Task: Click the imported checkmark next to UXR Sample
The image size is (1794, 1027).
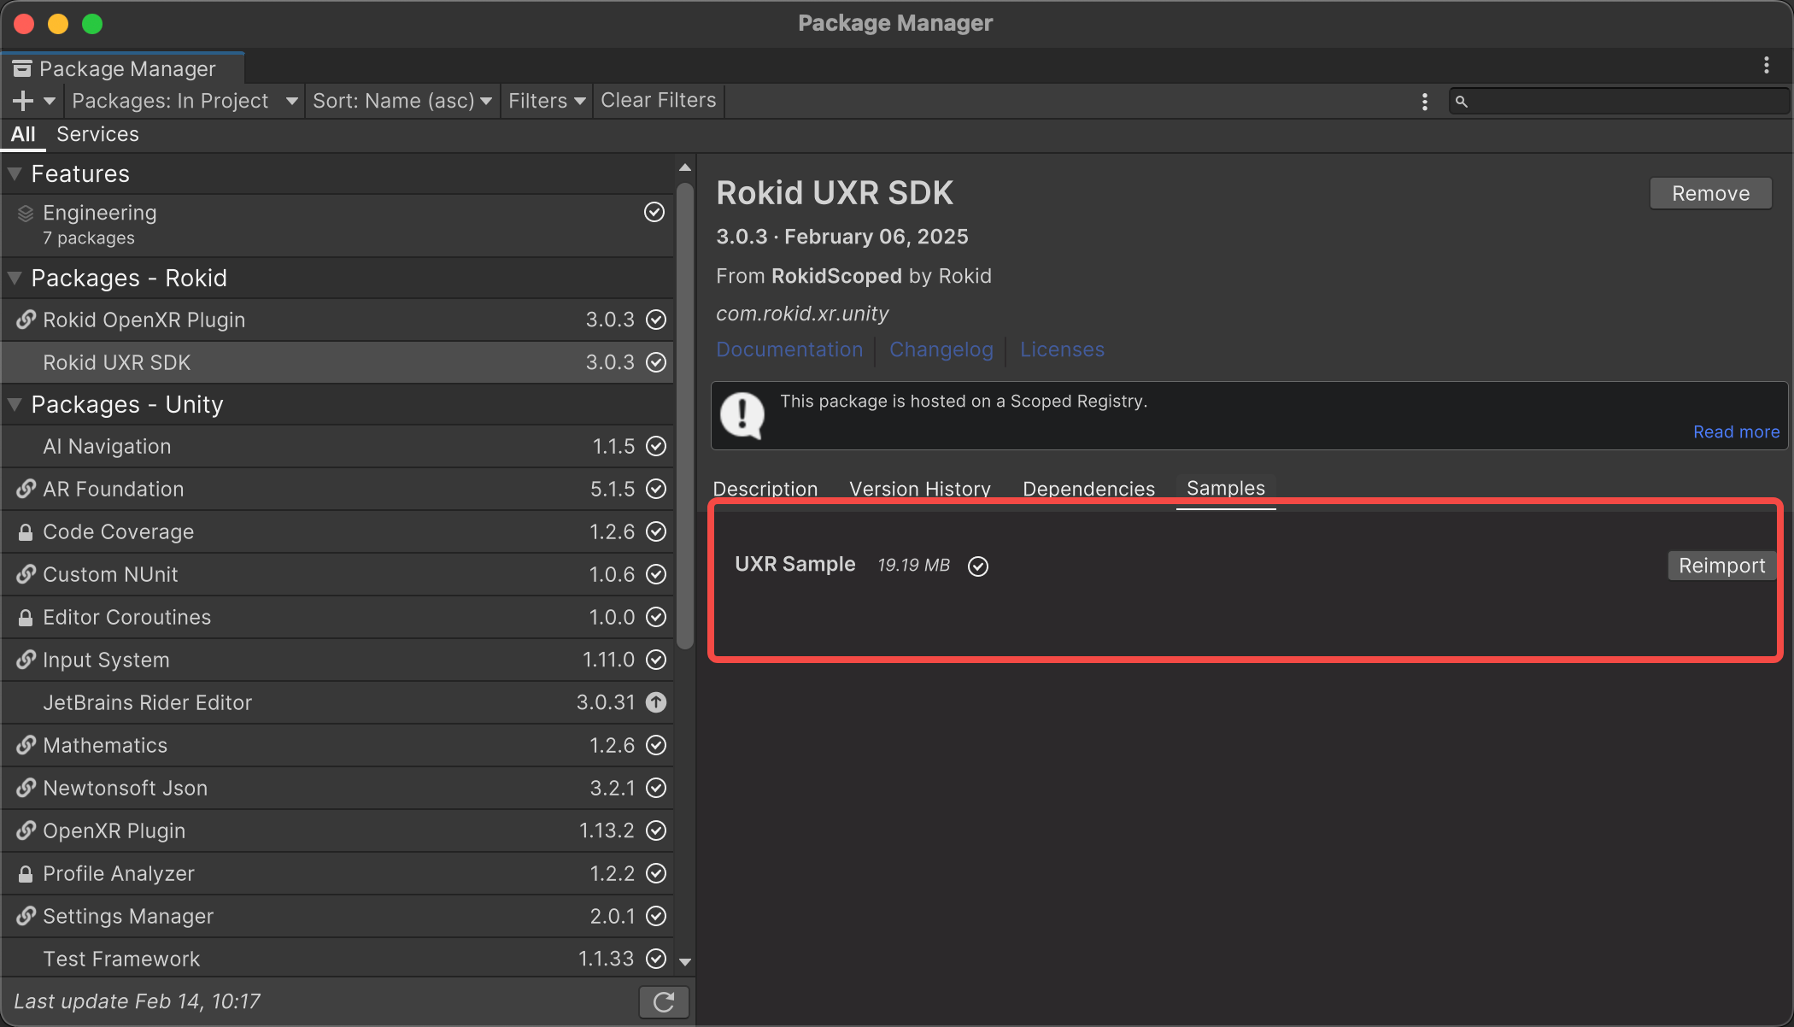Action: [x=978, y=566]
